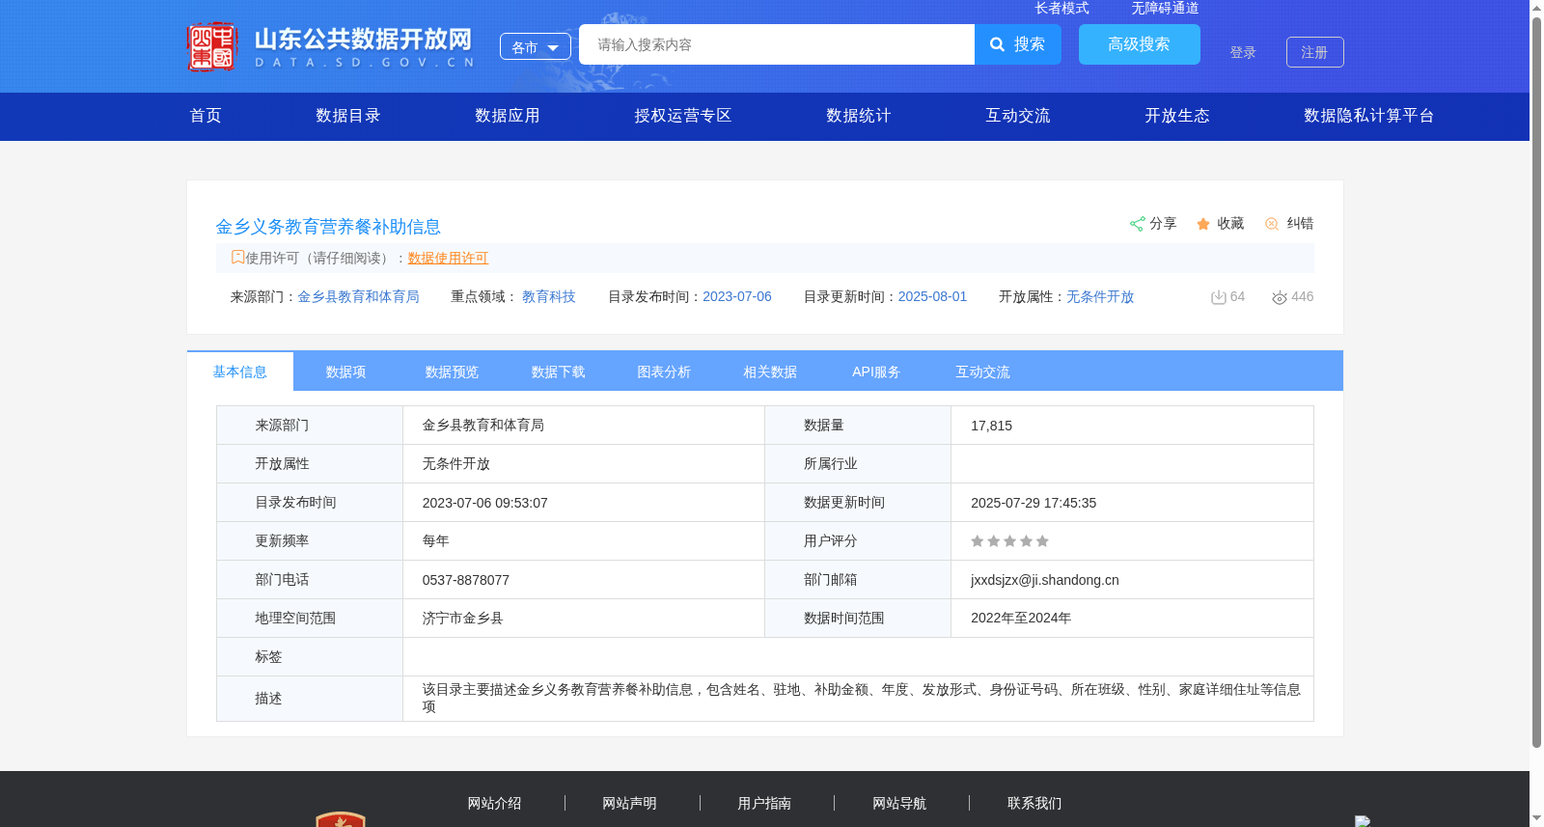Image resolution: width=1544 pixels, height=827 pixels.
Task: Open 数据应用 in the main navigation
Action: 508,116
